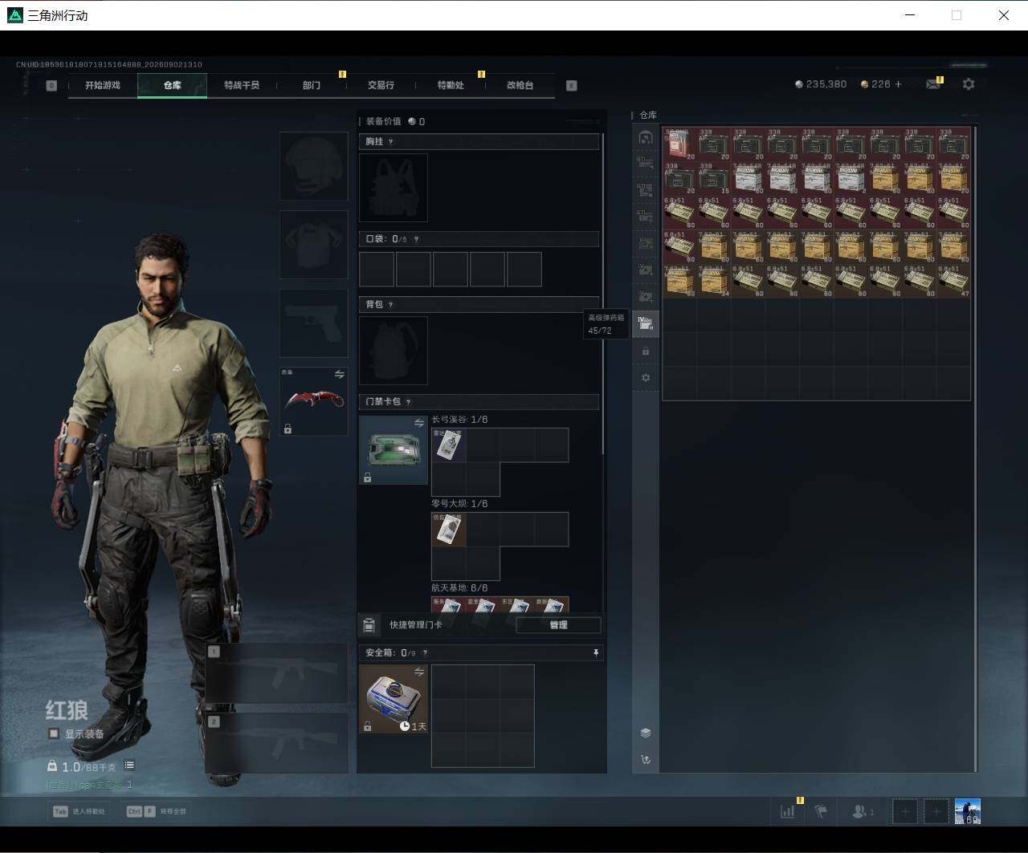Click the helmet equipment slot

[313, 166]
